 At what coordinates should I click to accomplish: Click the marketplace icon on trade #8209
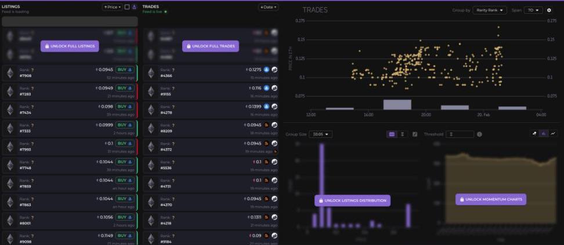coord(267,125)
